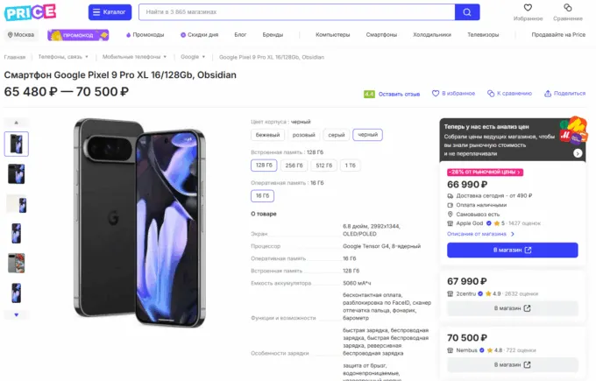Open Описание магазина link
Viewport: 596px width, 381px height.
point(479,234)
